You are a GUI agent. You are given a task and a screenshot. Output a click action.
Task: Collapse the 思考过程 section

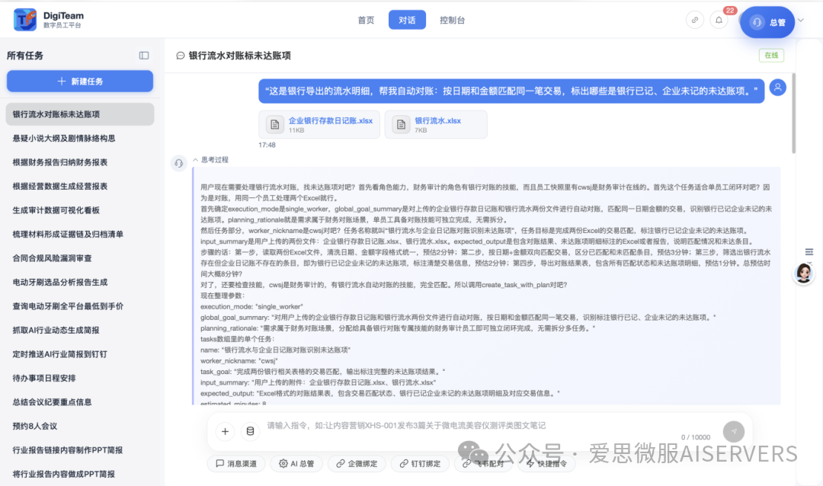point(210,159)
